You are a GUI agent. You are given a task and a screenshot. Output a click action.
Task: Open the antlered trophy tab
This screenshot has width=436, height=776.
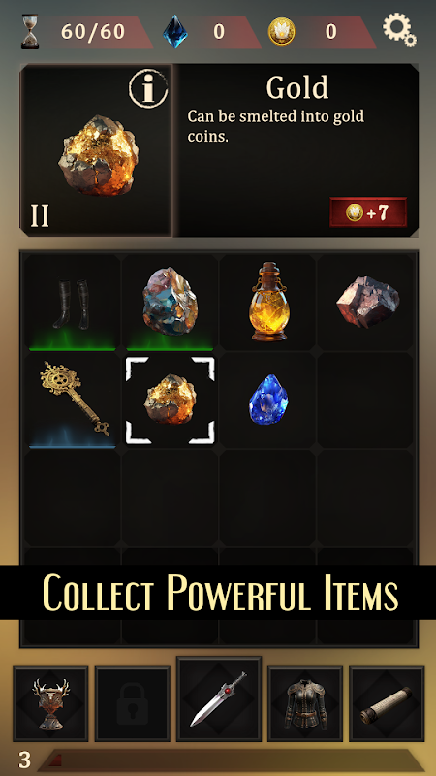51,703
